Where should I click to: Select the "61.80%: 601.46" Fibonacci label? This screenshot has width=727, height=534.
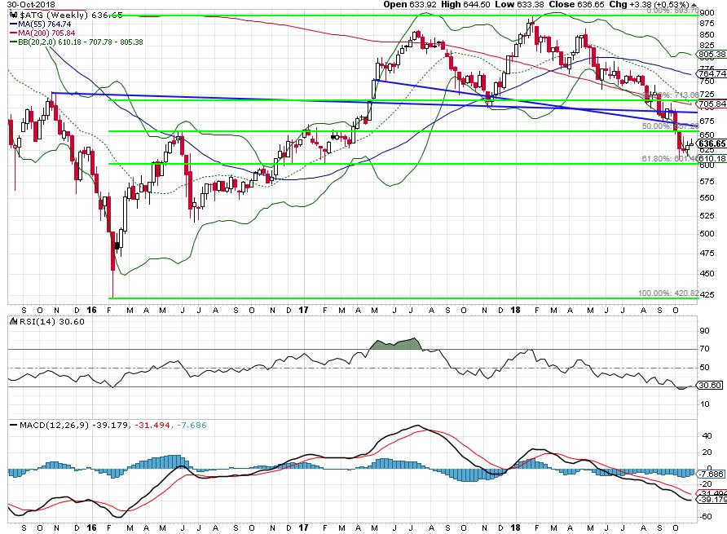coord(670,159)
